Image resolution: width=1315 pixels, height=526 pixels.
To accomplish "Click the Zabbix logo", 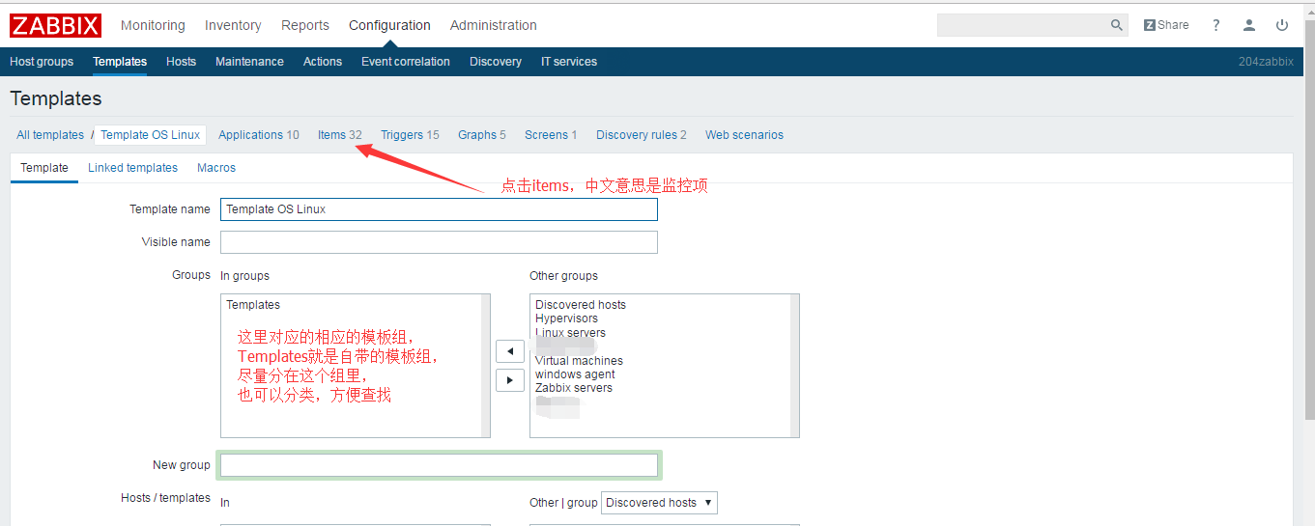I will point(56,25).
